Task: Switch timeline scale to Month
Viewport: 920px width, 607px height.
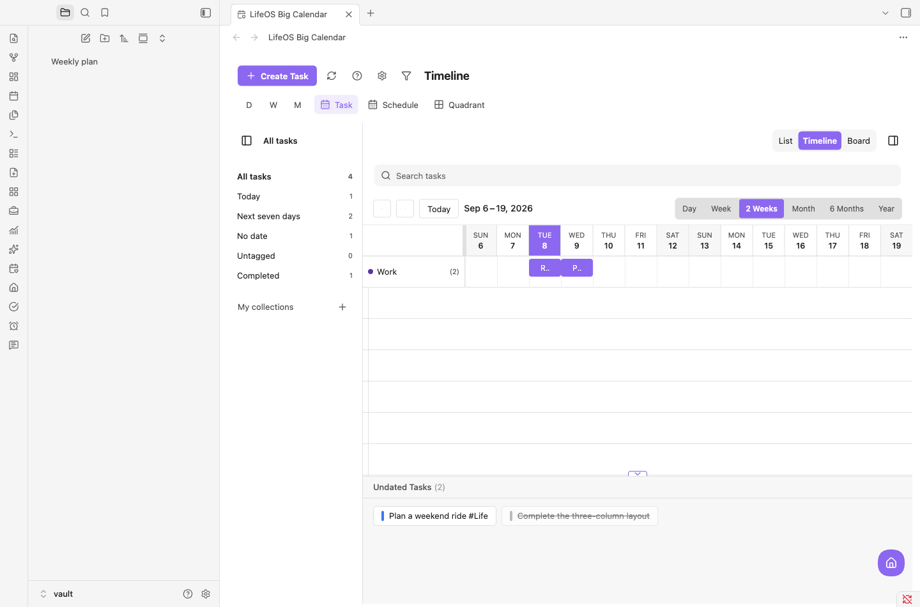Action: click(x=803, y=209)
